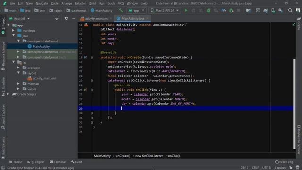The image size is (302, 170).
Task: Click the editor vertical scrollbar thumb
Action: pyautogui.click(x=294, y=104)
